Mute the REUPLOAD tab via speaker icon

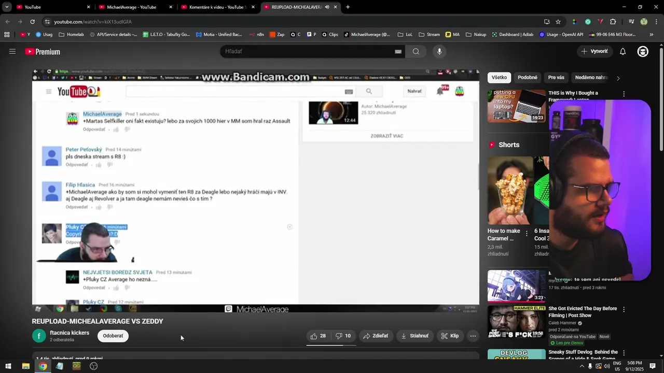pyautogui.click(x=327, y=7)
